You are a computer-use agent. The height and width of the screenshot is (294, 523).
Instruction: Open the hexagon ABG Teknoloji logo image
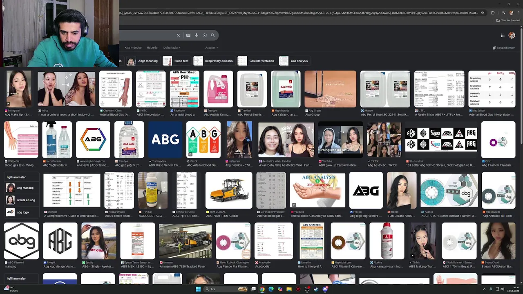[93, 140]
